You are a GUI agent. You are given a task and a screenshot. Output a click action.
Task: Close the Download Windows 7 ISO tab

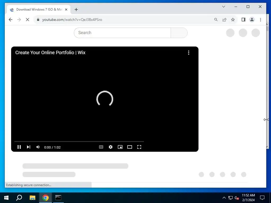pos(66,10)
